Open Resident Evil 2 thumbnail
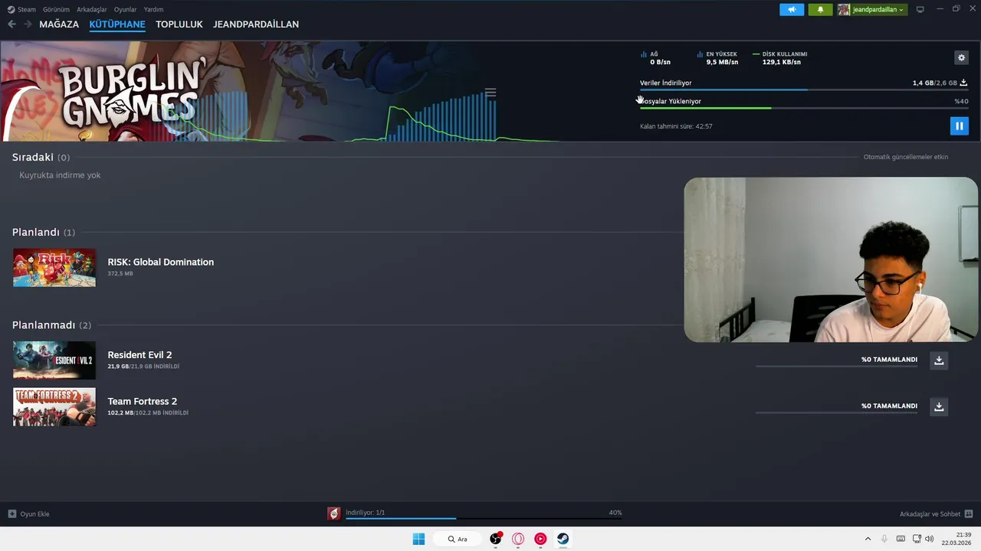The width and height of the screenshot is (981, 551). (54, 360)
